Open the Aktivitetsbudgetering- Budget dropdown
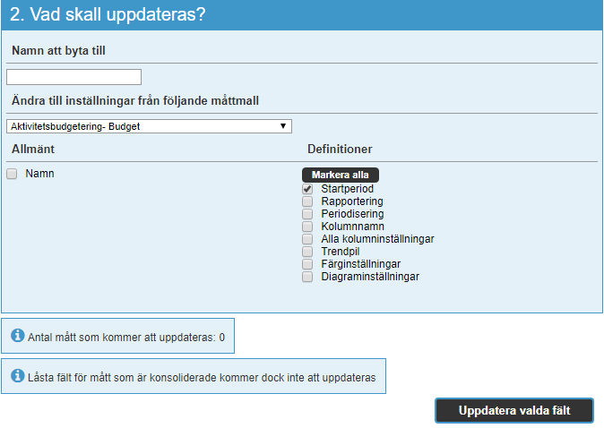The image size is (604, 428). pos(149,126)
